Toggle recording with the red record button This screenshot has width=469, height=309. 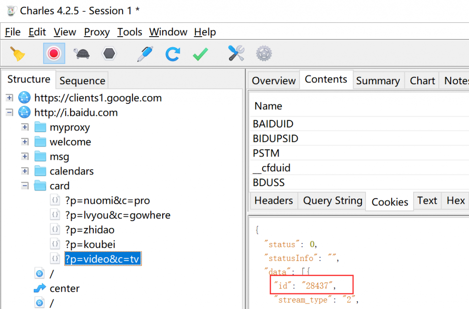click(54, 54)
